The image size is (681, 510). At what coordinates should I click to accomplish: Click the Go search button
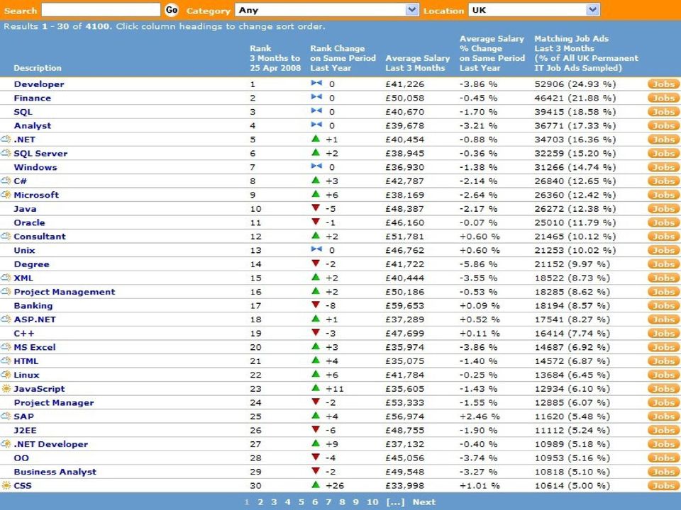tap(172, 9)
